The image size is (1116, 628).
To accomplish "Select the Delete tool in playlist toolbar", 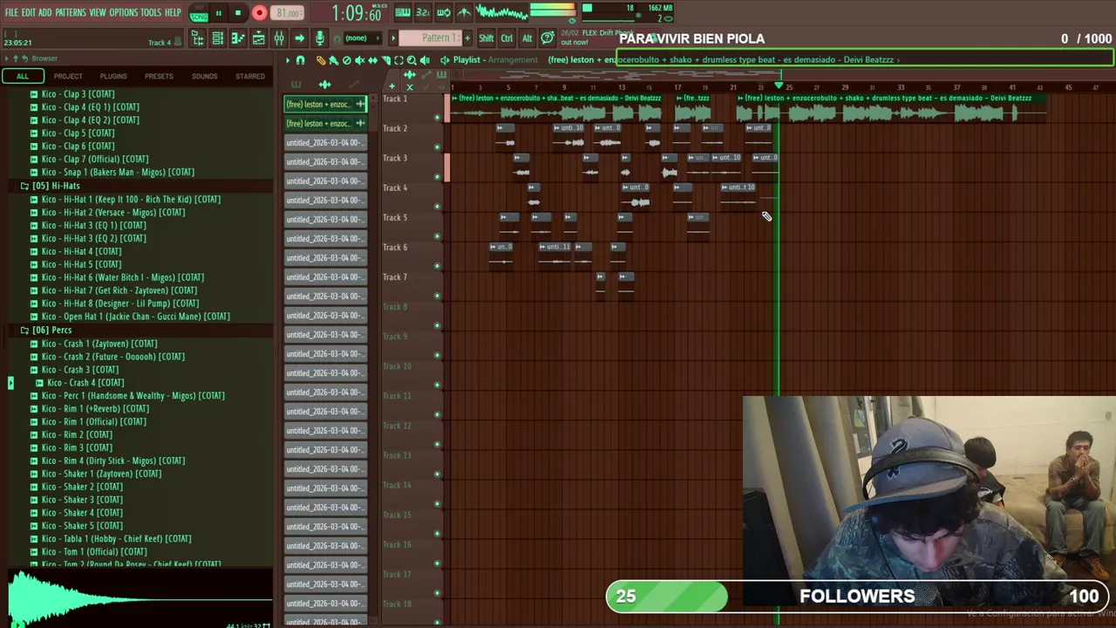I will (347, 60).
